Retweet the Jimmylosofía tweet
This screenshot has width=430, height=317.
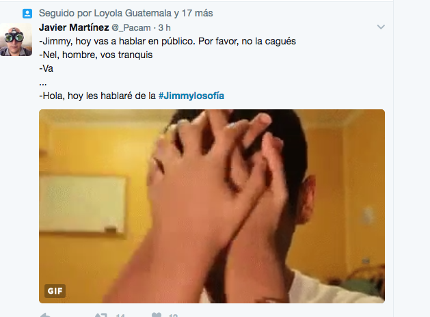(x=100, y=315)
